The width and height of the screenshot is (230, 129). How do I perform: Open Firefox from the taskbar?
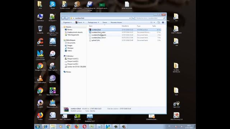point(77,126)
